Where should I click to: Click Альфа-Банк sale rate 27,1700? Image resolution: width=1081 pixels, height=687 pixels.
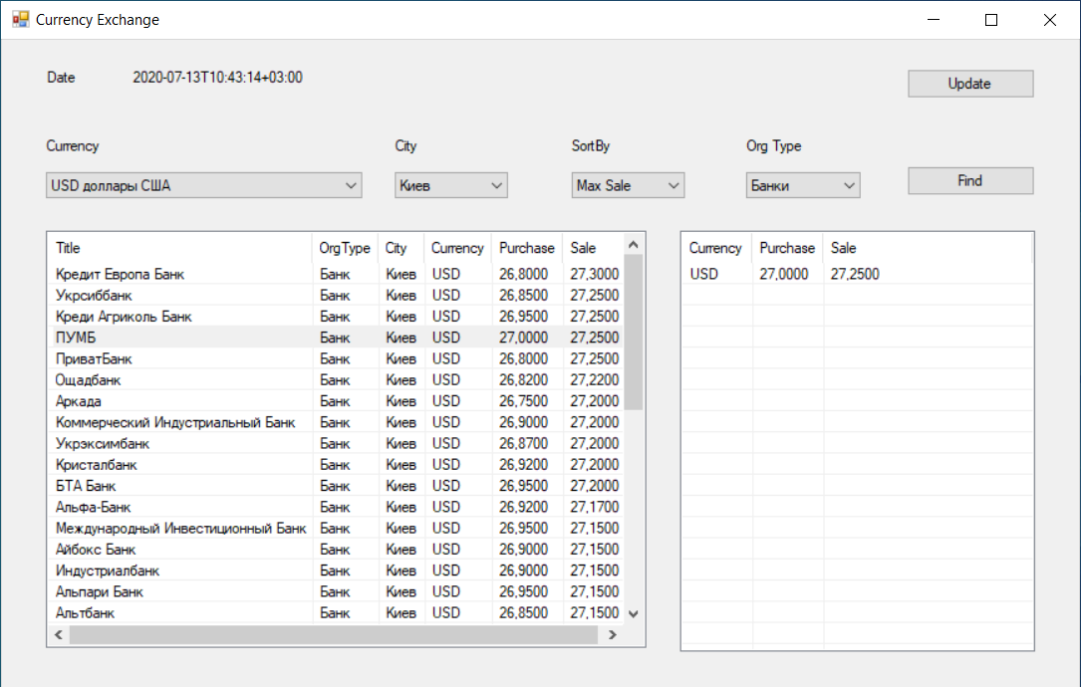click(594, 507)
